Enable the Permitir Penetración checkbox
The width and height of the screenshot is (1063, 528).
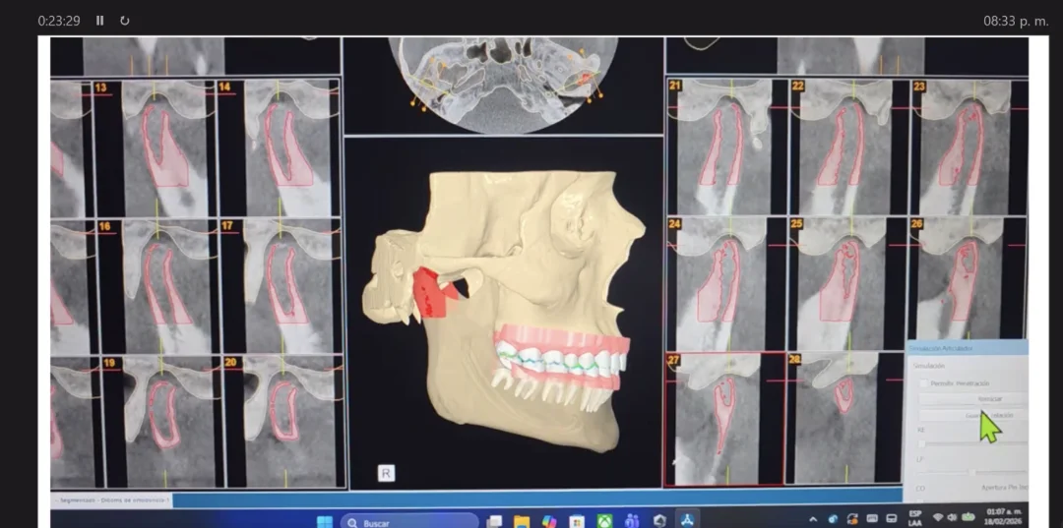922,382
